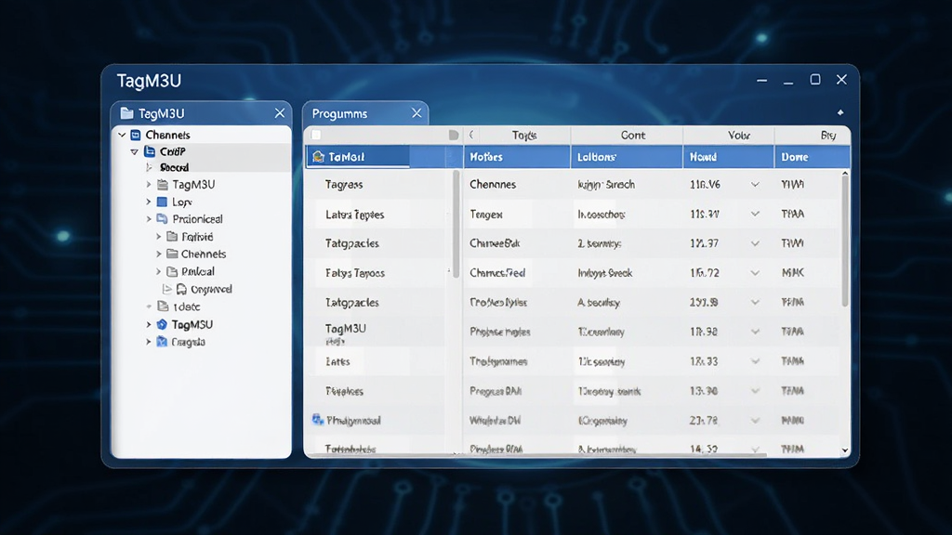This screenshot has height=535, width=952.
Task: Click the scroll-down arrow at the table's bottom right
Action: [x=844, y=450]
